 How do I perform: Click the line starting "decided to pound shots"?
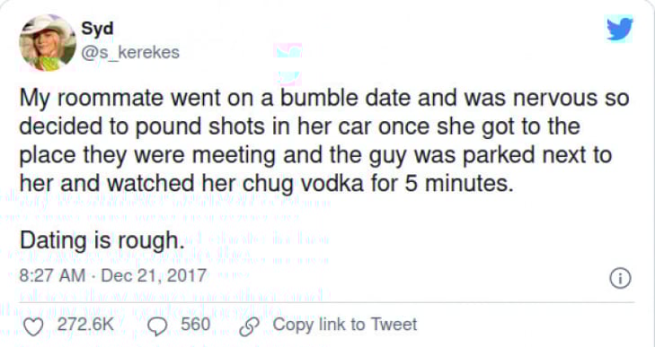pyautogui.click(x=299, y=127)
